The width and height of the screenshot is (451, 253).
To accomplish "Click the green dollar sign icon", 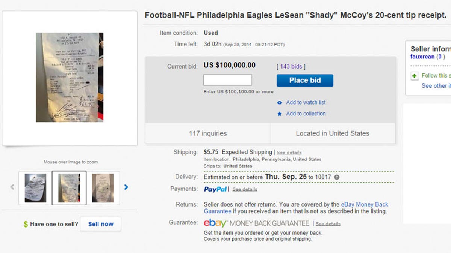I will click(x=26, y=224).
